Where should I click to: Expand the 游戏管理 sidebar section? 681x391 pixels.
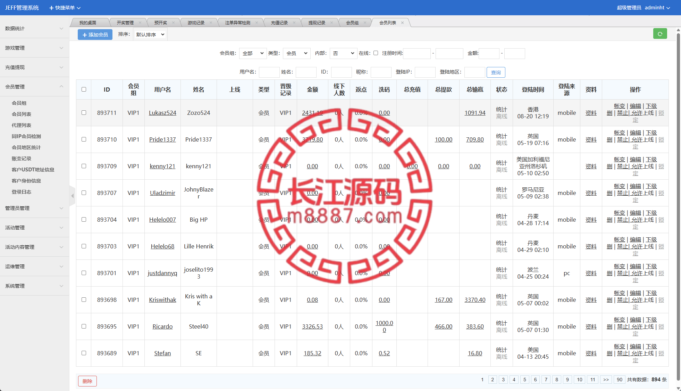pos(34,48)
